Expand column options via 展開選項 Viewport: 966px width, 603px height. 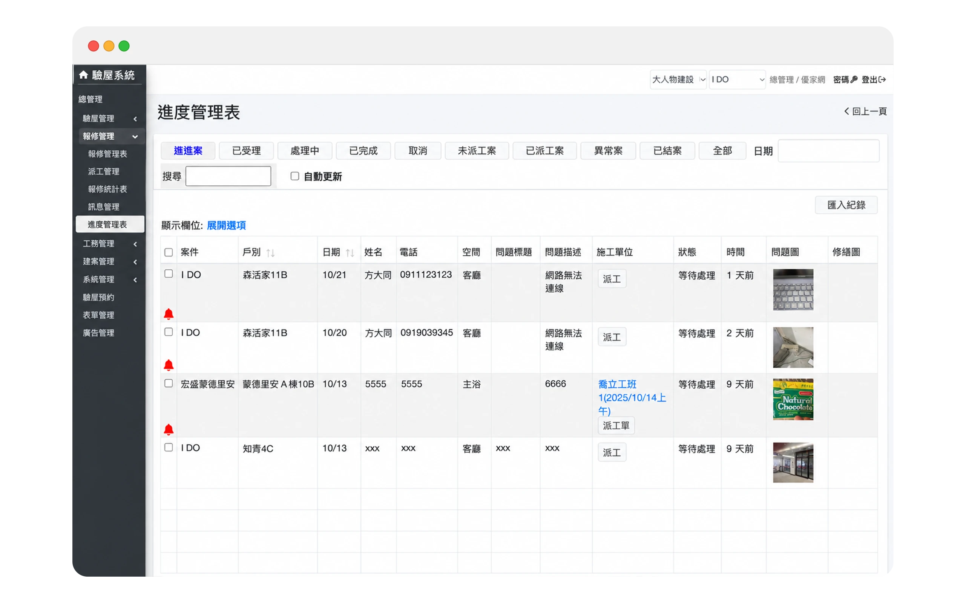[226, 225]
